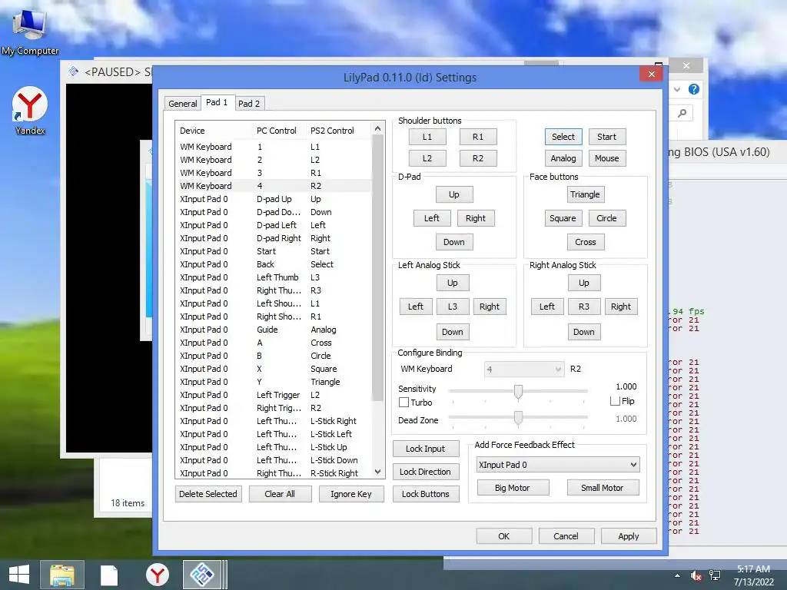
Task: Expand the chevron in background Explorer window
Action: [x=677, y=89]
